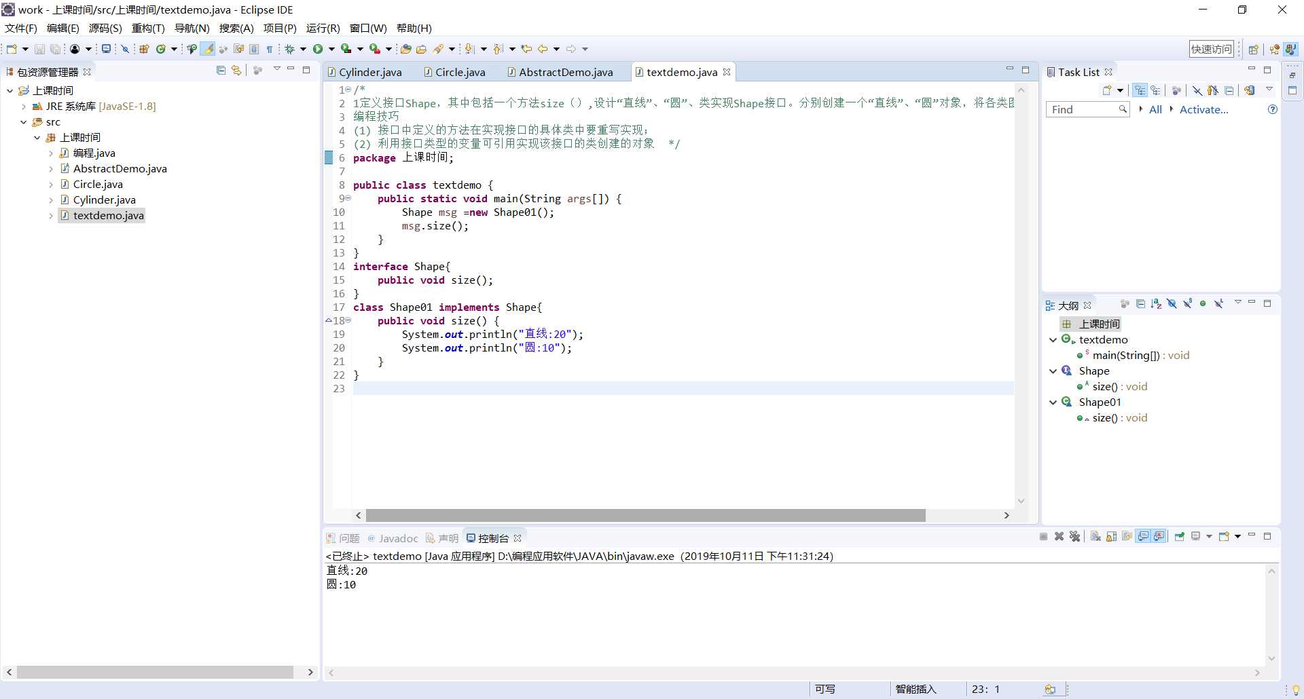The width and height of the screenshot is (1304, 699).
Task: Click New Task icon in Task List
Action: coord(1107,90)
